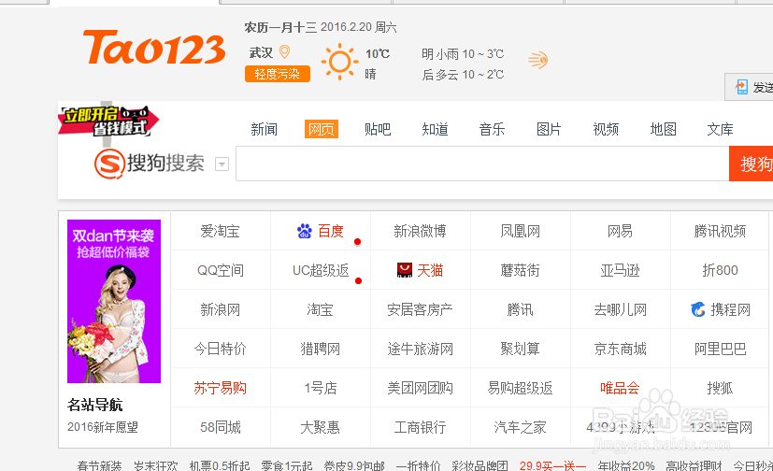The height and width of the screenshot is (471, 773).
Task: Open the 蘑菇街 link
Action: click(x=520, y=270)
